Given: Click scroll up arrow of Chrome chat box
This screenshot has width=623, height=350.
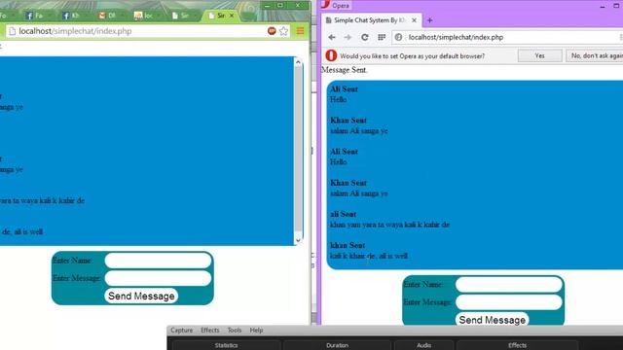Looking at the screenshot, I should pyautogui.click(x=298, y=62).
